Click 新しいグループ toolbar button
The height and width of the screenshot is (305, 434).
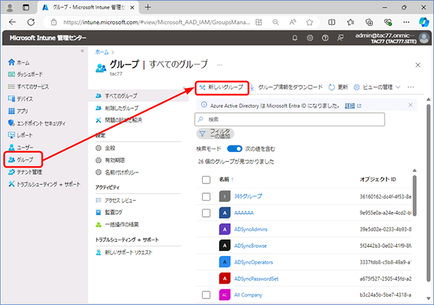pos(222,88)
